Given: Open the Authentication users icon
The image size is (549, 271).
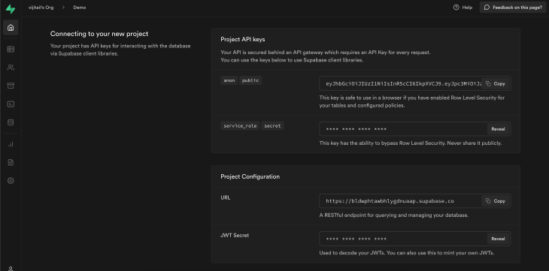Looking at the screenshot, I should click(11, 68).
